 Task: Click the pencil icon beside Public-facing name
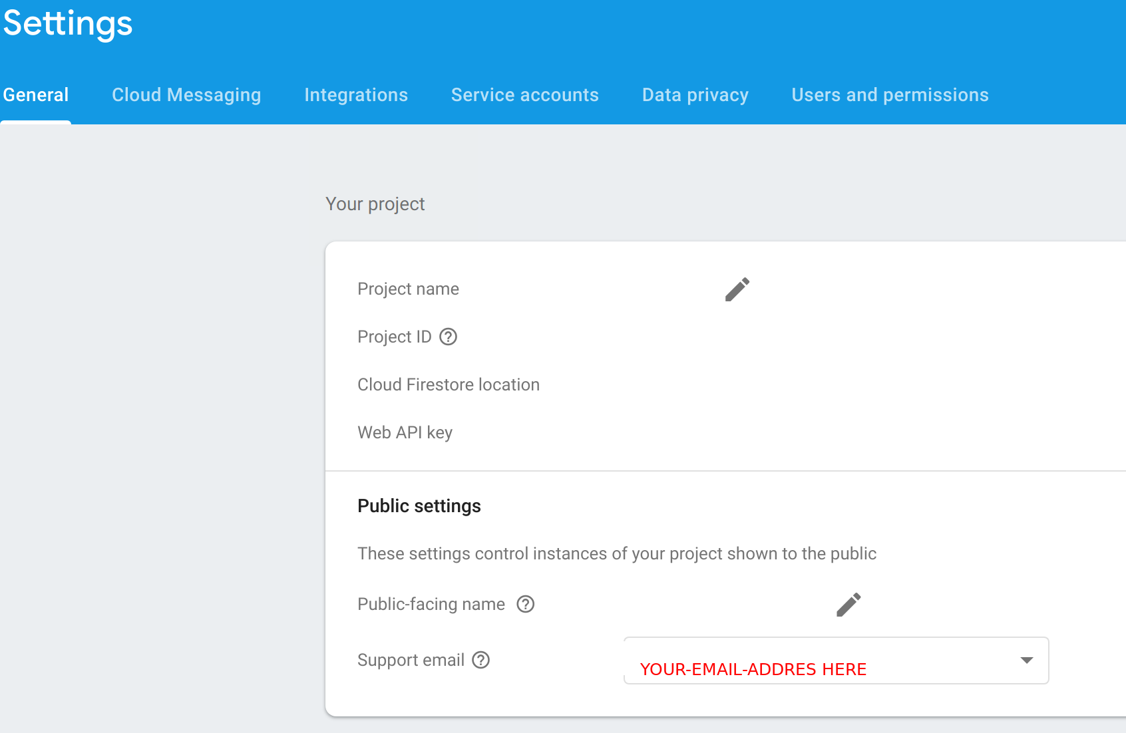(848, 605)
